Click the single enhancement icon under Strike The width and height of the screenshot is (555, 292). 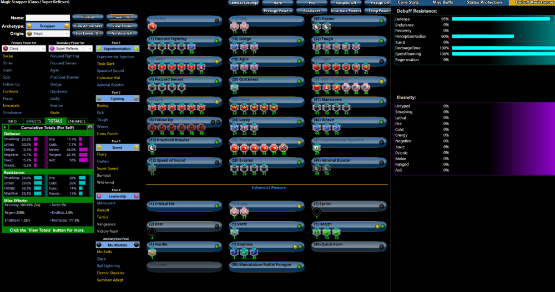(x=152, y=26)
